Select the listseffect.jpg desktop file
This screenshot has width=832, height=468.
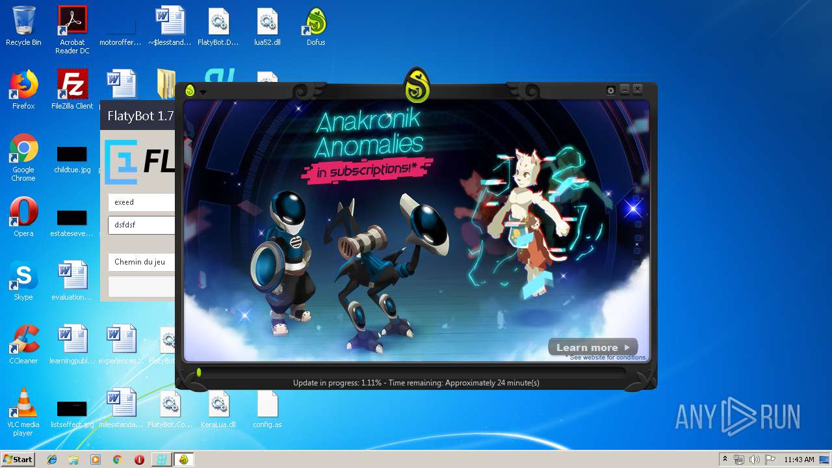click(72, 414)
